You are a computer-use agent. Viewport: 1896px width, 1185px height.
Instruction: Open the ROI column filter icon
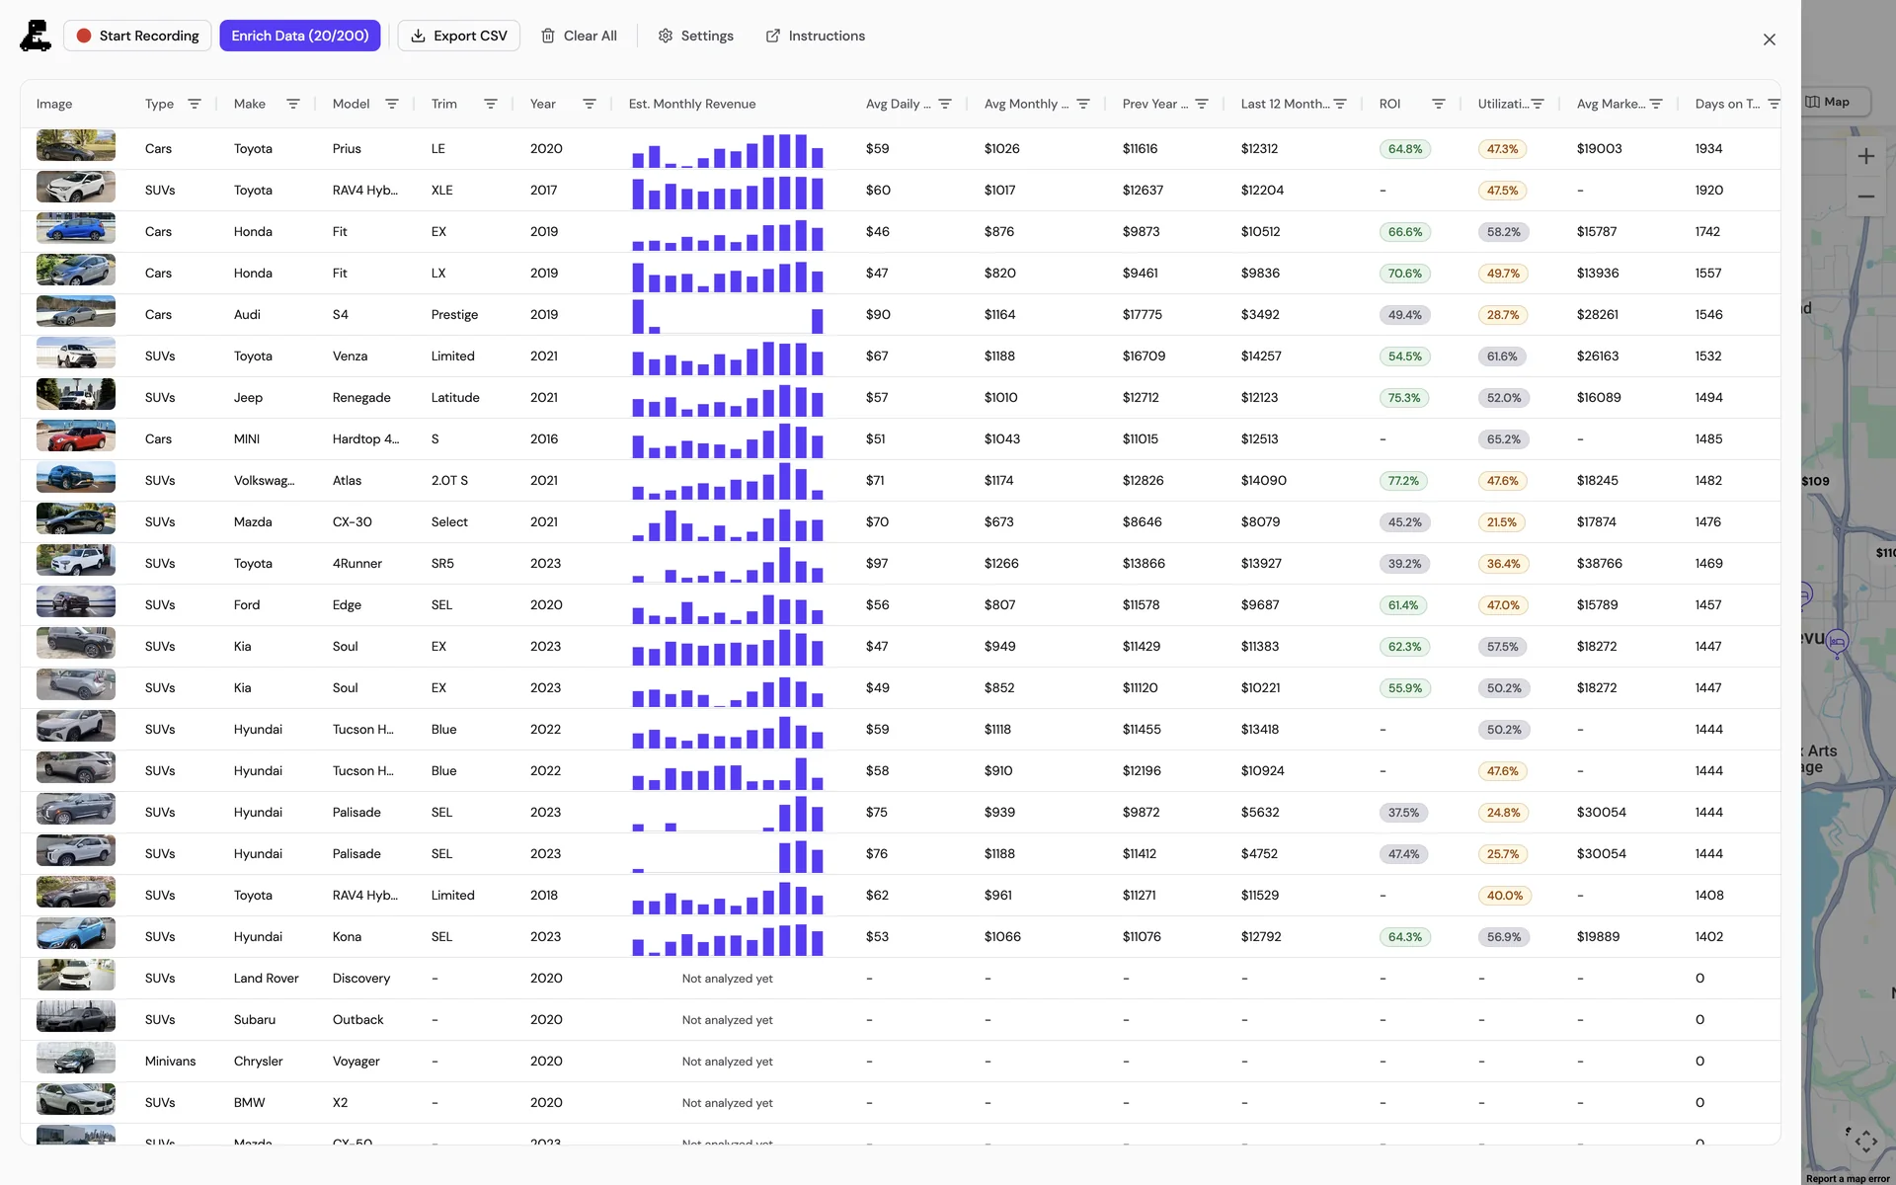pos(1439,104)
